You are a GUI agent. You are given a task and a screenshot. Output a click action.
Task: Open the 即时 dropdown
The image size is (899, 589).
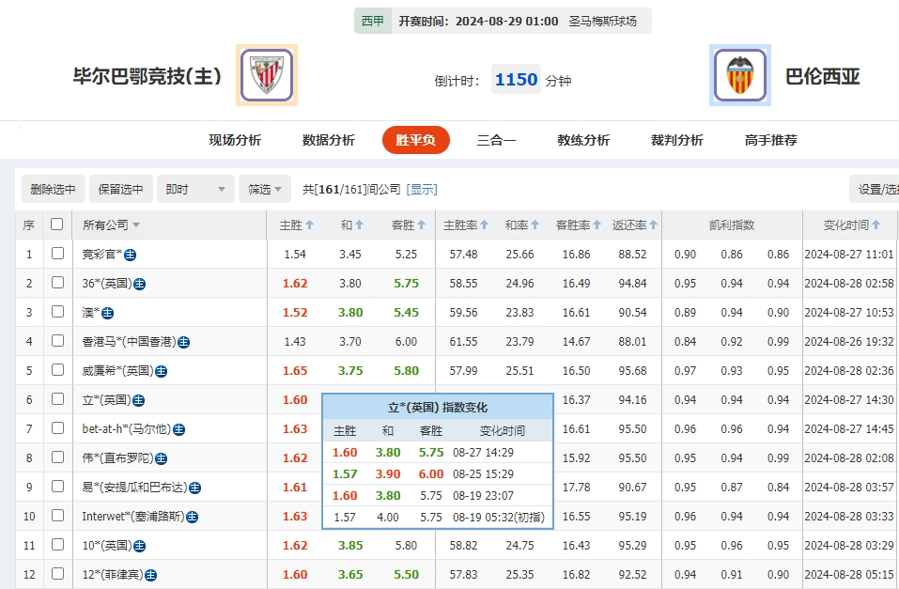coord(194,188)
